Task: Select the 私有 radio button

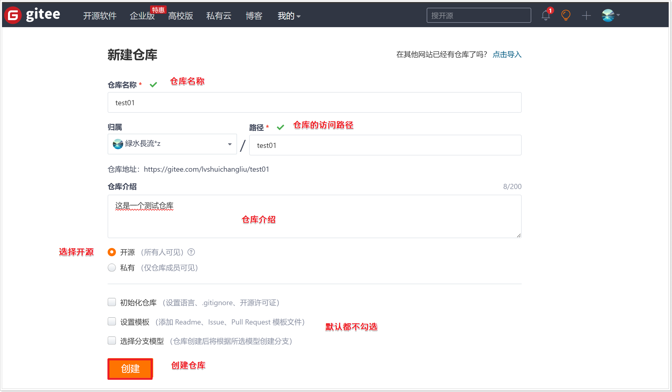Action: [x=112, y=268]
